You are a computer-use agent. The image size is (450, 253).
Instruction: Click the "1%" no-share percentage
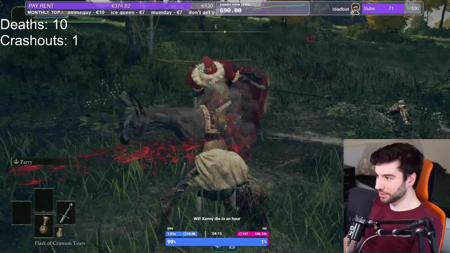264,242
